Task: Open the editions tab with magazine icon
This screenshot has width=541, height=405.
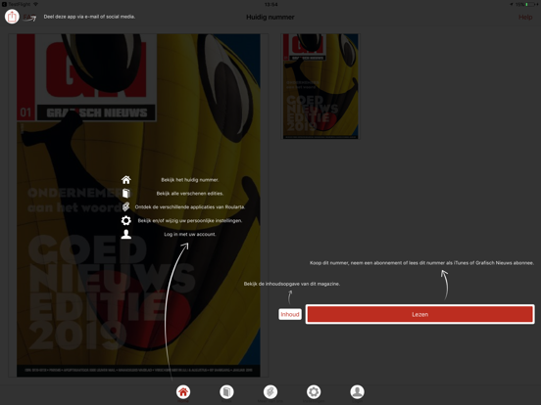Action: (226, 392)
